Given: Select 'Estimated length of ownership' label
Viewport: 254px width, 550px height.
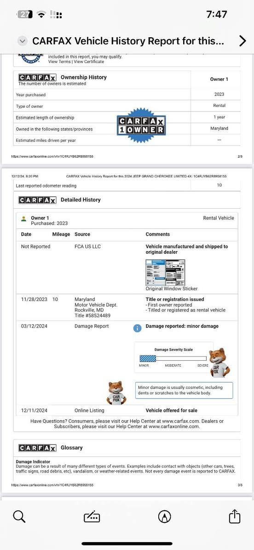Looking at the screenshot, I should click(x=45, y=118).
